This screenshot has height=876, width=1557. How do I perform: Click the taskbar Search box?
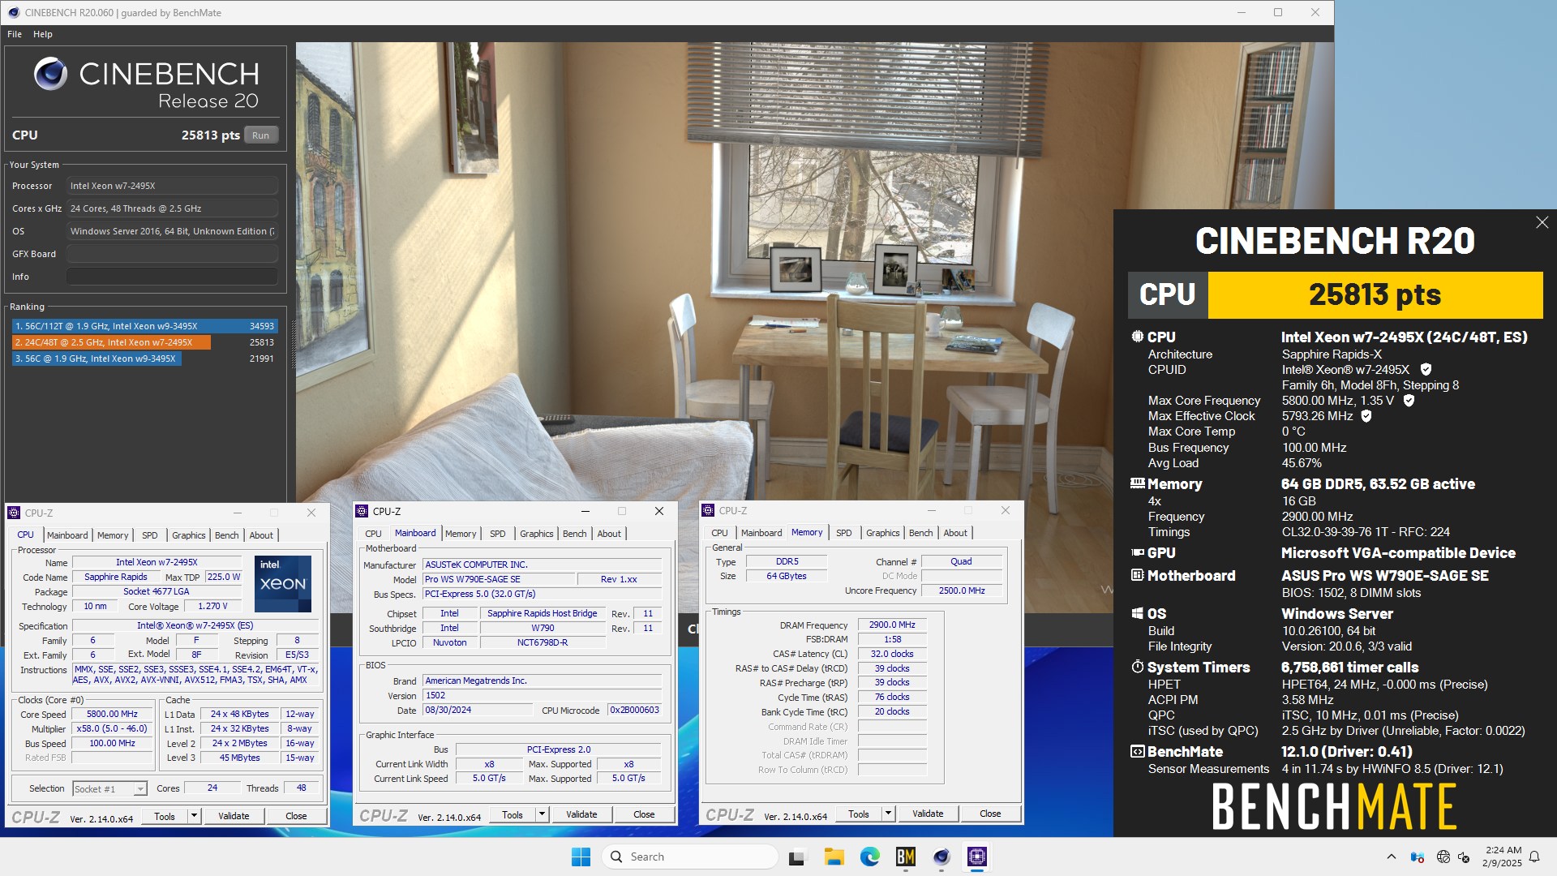click(x=689, y=857)
